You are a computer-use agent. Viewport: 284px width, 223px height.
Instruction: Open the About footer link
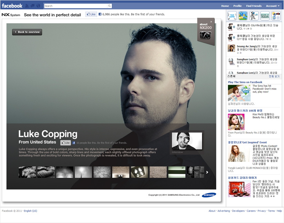(x=212, y=211)
